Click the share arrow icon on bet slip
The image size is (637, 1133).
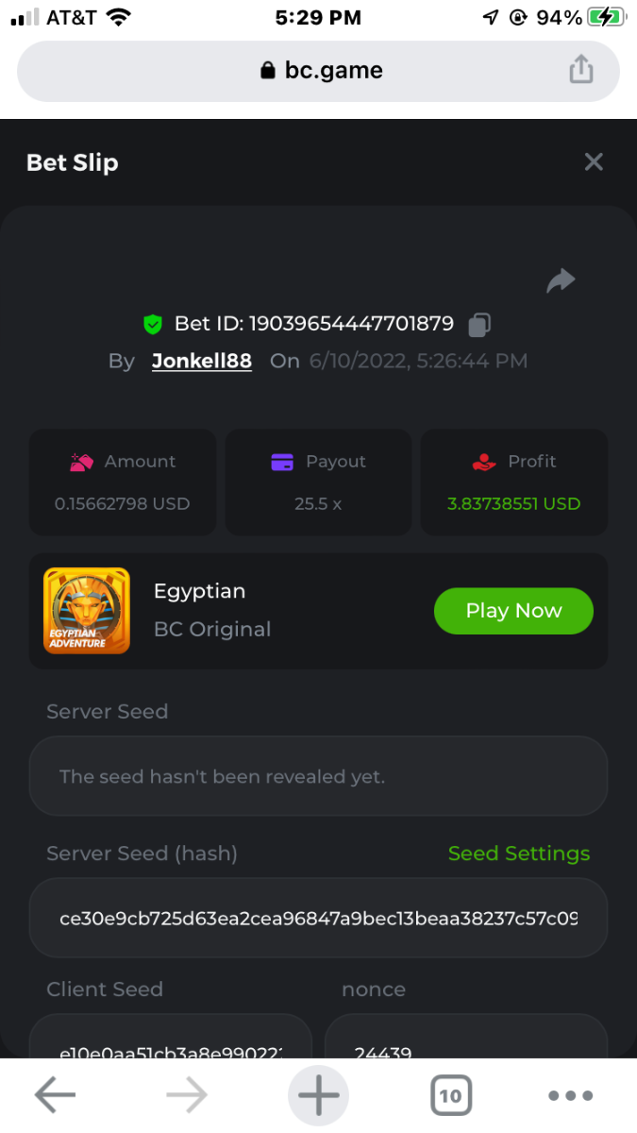(561, 280)
